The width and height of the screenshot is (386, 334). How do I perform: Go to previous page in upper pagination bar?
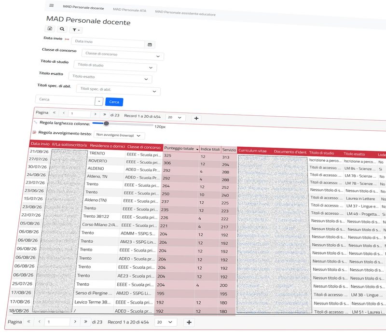(64, 113)
